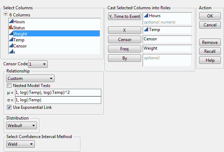Click the Recall button
224x152 pixels.
(210, 51)
